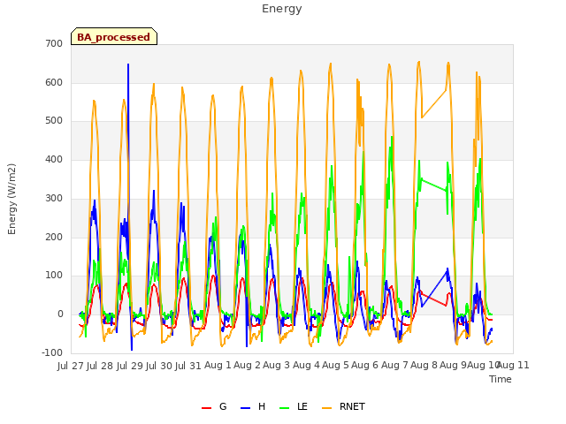Image resolution: width=566 pixels, height=424 pixels.
Task: Click the Energy (W/m2) y-axis label
Action: (11, 199)
